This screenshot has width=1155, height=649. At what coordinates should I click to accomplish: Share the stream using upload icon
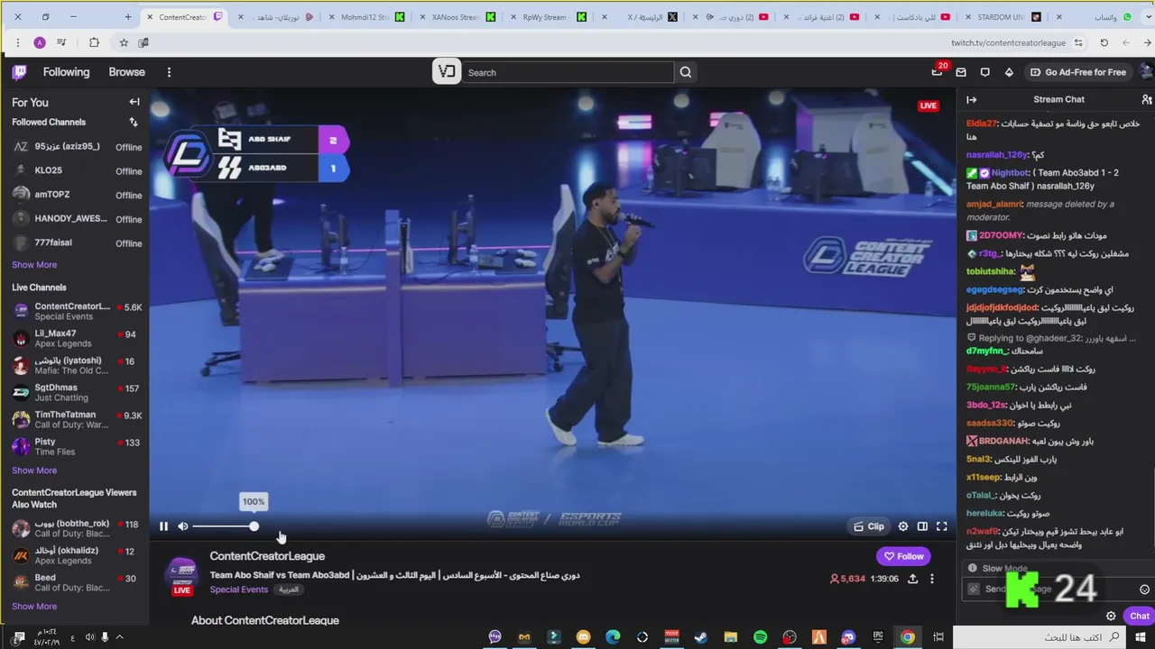click(x=912, y=579)
